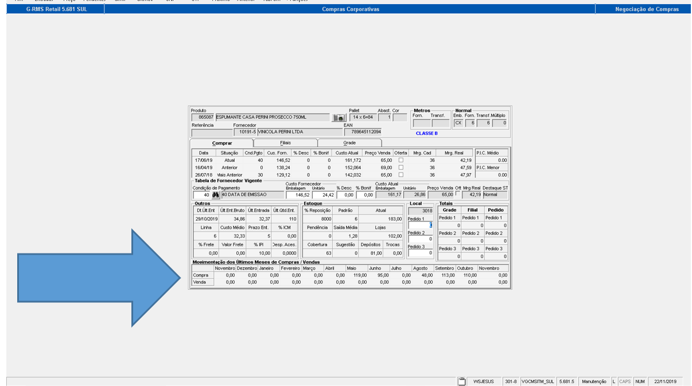The image size is (692, 386).
Task: Click the Local Pedido 3 input field
Action: tap(421, 253)
